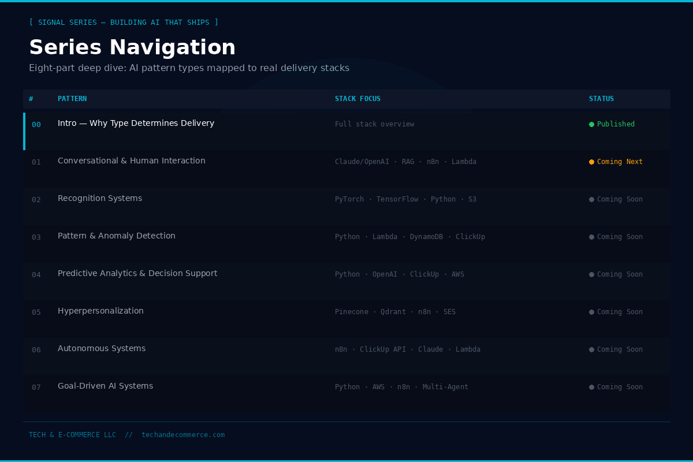This screenshot has width=693, height=462.
Task: Click row number '01'
Action: click(x=36, y=162)
